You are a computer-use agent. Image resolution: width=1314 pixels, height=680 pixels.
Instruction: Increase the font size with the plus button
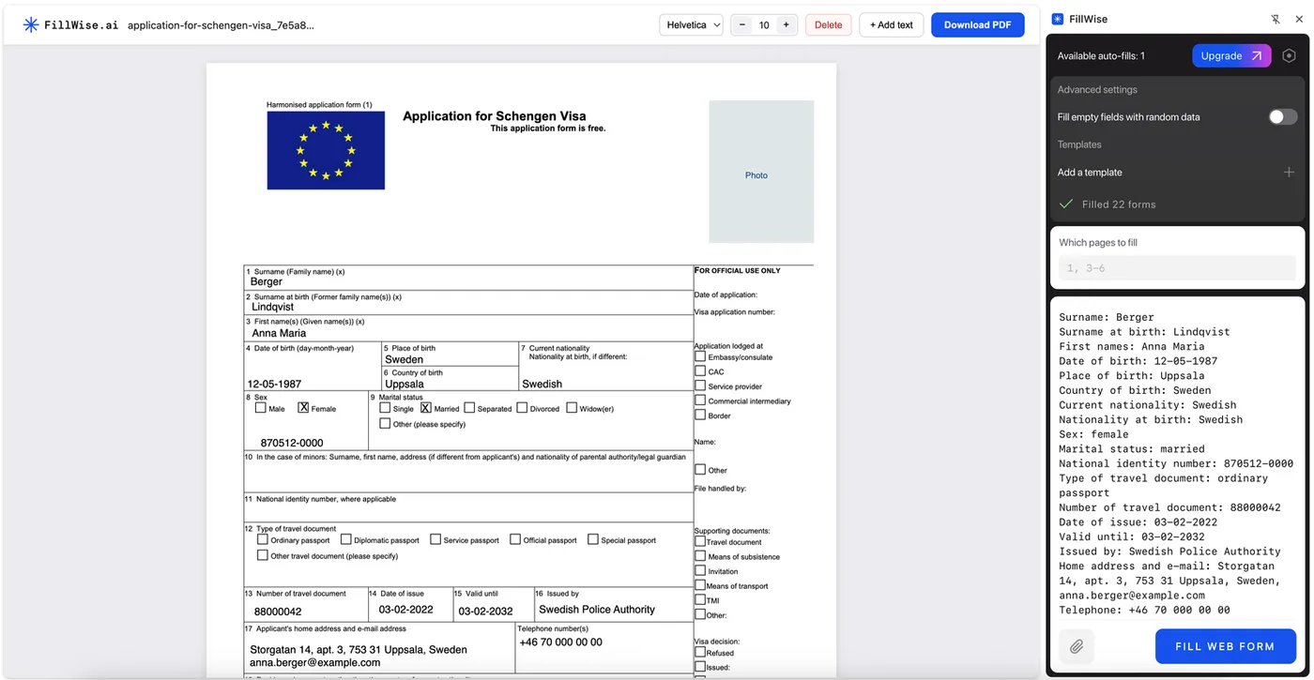click(786, 25)
